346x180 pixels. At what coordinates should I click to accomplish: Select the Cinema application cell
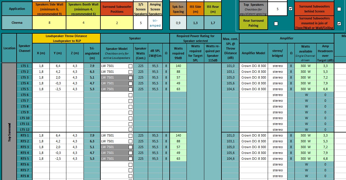click(17, 23)
